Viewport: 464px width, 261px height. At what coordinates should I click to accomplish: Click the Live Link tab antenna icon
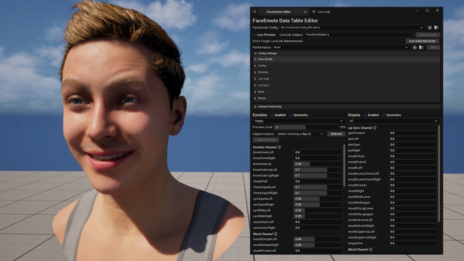tap(314, 12)
